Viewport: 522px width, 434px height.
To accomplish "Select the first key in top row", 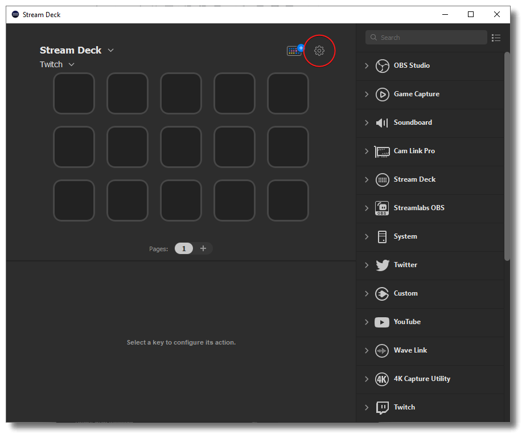I will click(x=74, y=93).
